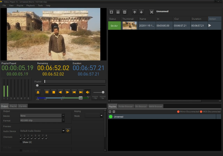Add a new playlist in the Playlists tab
Screen dimensions: 223x156
click(x=110, y=112)
